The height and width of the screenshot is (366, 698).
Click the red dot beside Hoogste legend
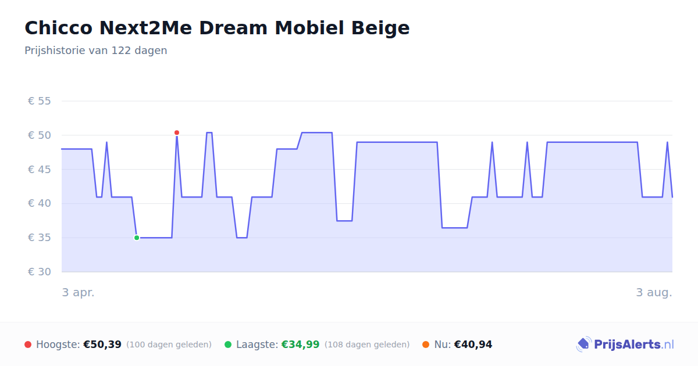pos(28,345)
